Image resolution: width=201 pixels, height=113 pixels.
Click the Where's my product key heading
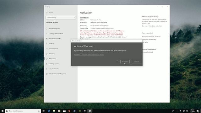(x=150, y=17)
